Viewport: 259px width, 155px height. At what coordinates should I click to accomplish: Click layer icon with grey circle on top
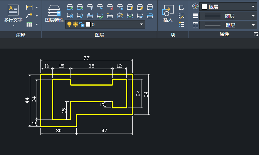pos(90,15)
